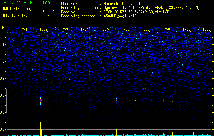Click the 1757 time axis marker

tap(146, 29)
